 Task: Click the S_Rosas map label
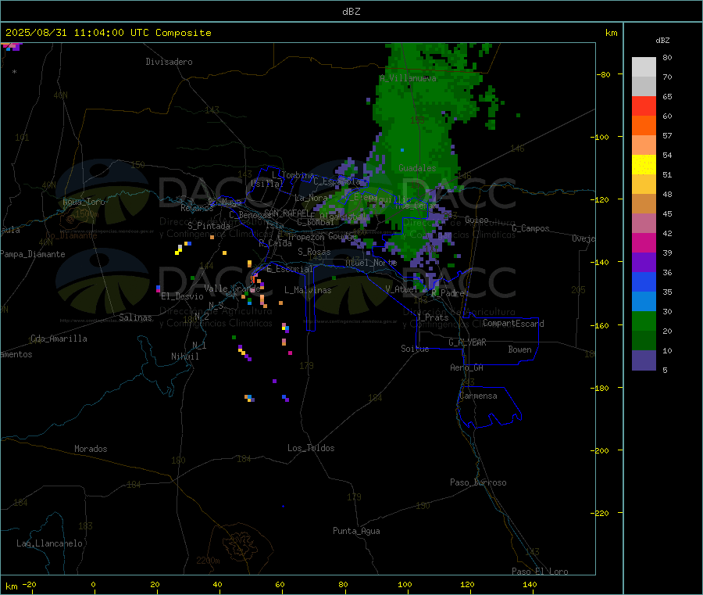(314, 253)
